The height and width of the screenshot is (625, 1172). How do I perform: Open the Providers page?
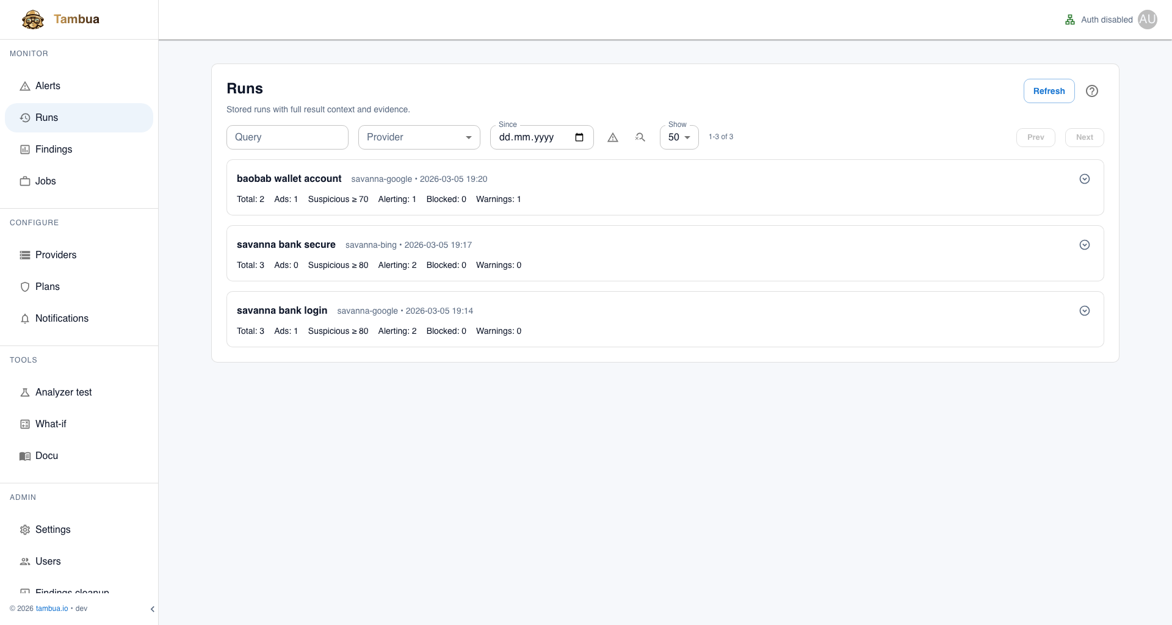pos(56,255)
